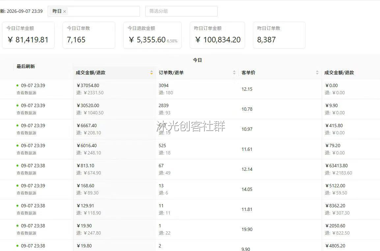The height and width of the screenshot is (251, 380).
Task: Click the 客单价 value 19.90
Action: (247, 229)
